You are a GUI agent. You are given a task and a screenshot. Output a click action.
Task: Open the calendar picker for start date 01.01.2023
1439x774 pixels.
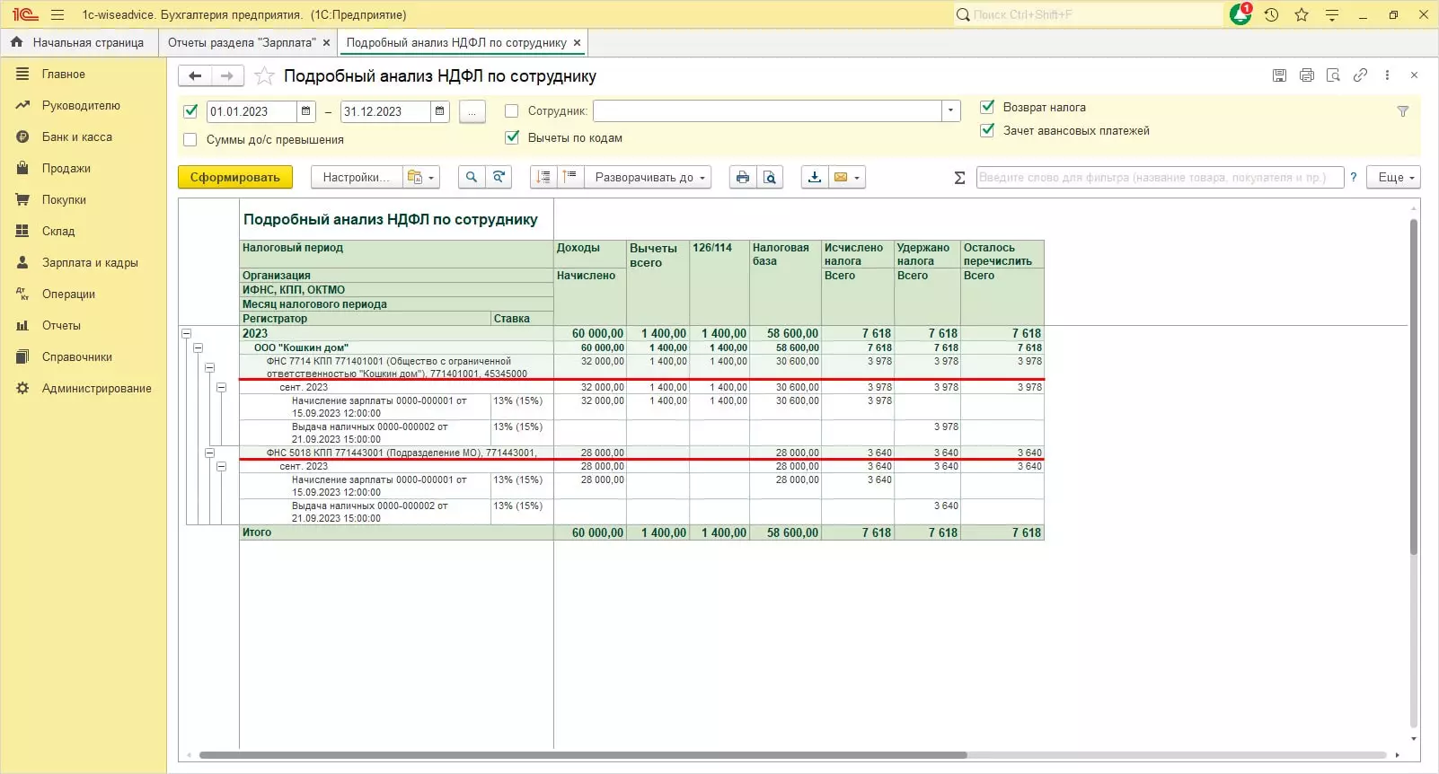coord(306,111)
